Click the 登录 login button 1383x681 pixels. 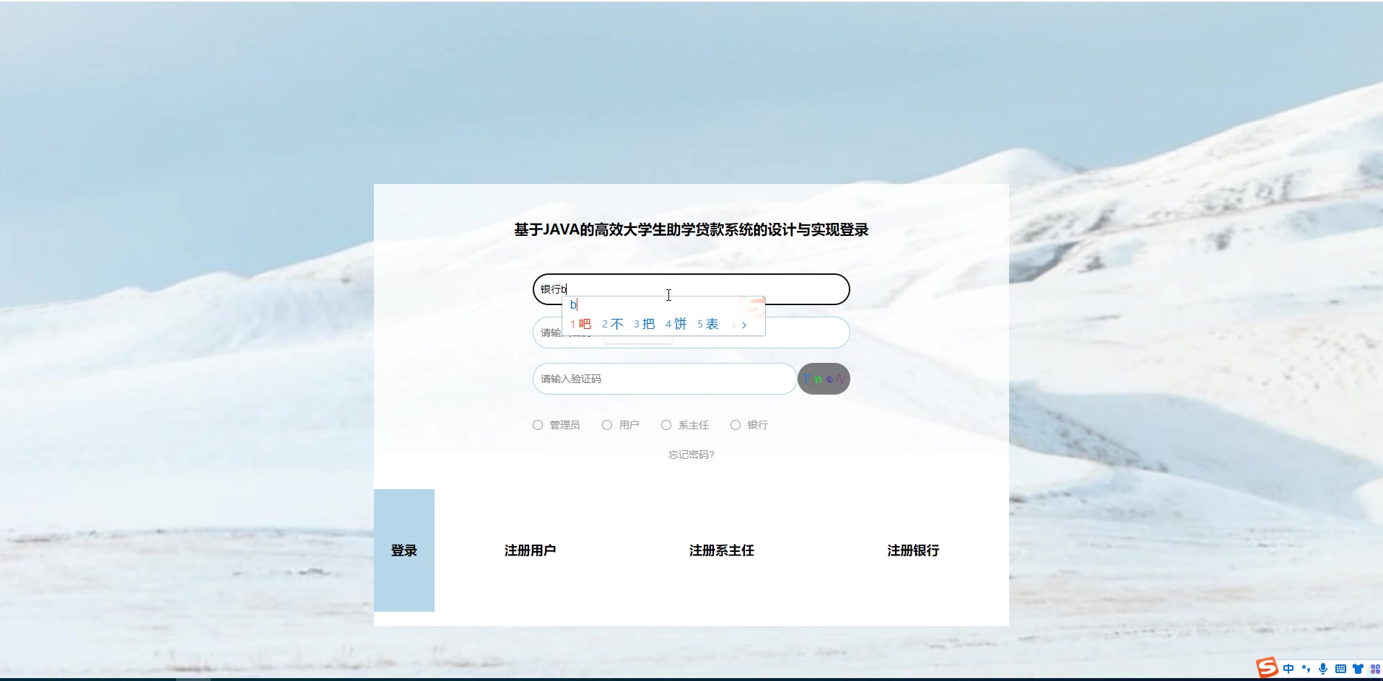pyautogui.click(x=404, y=550)
